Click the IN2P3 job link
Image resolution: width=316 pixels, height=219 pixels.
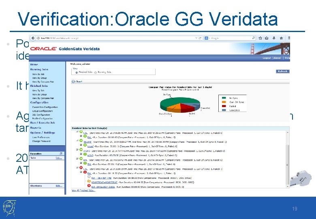tap(86, 151)
